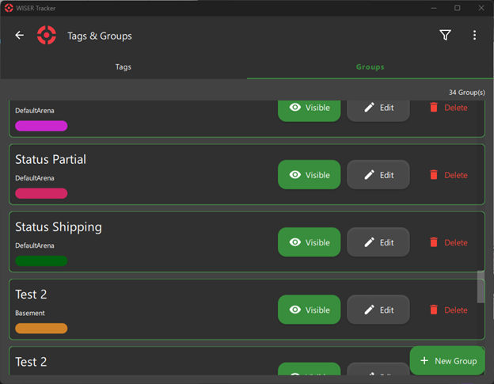Click the orange Test 2 color swatch

coord(41,328)
